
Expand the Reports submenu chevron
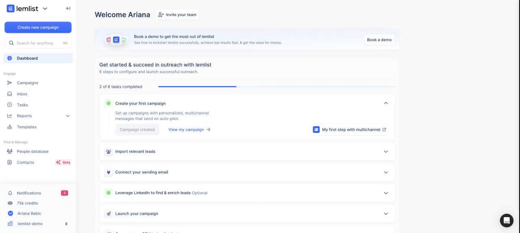[68, 116]
